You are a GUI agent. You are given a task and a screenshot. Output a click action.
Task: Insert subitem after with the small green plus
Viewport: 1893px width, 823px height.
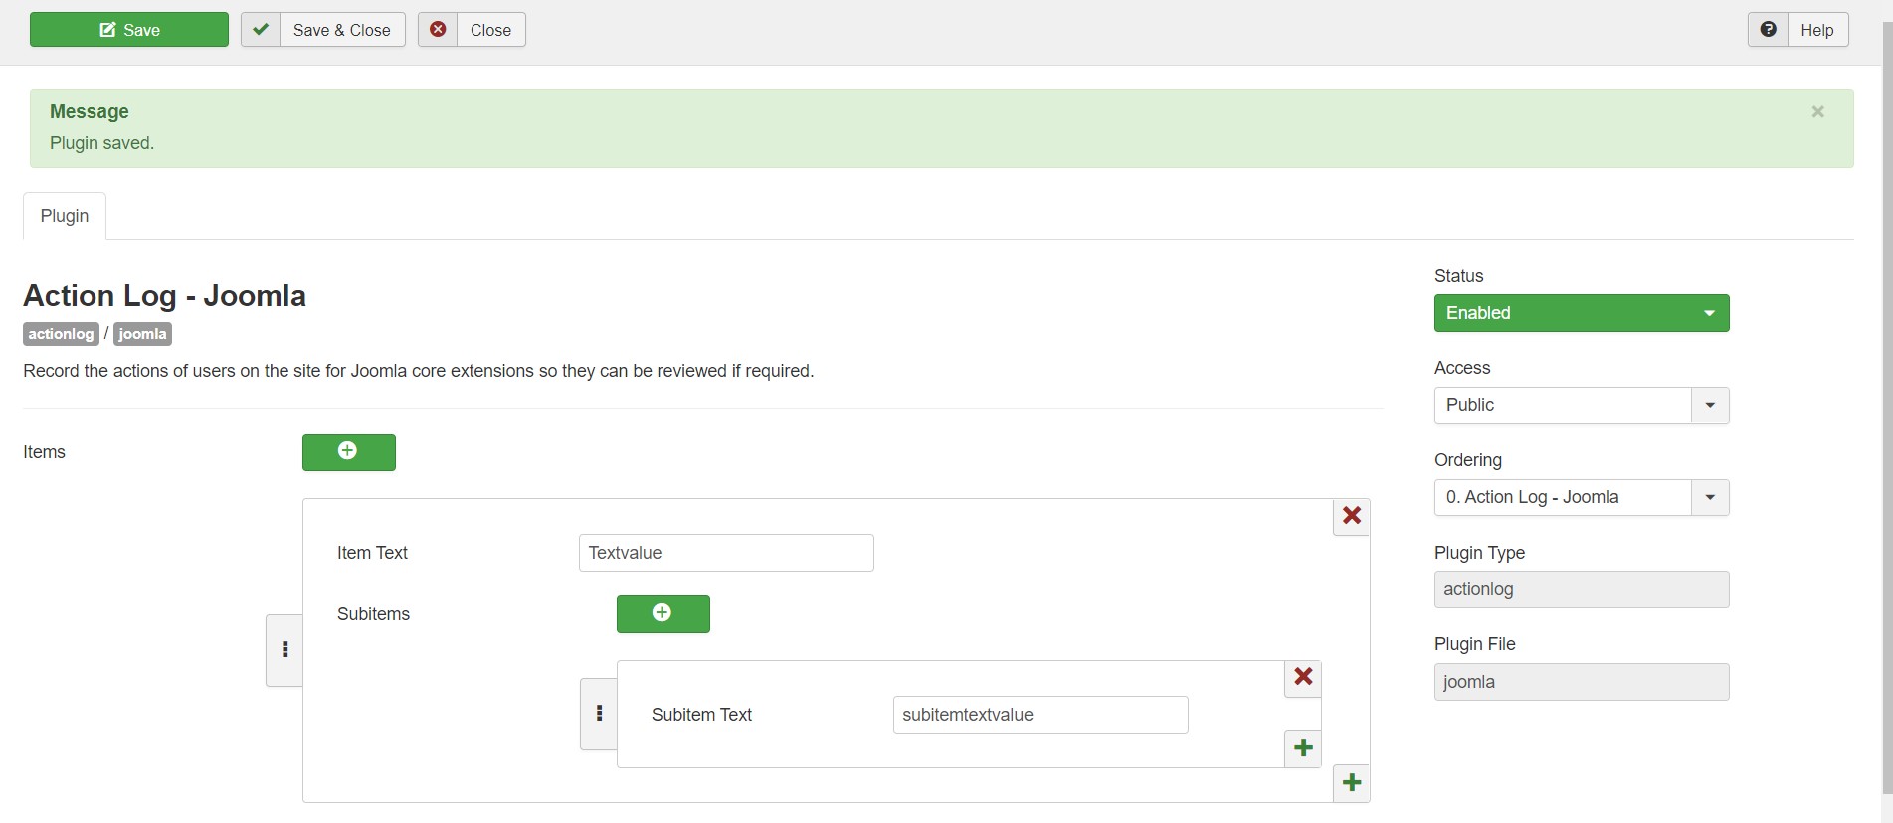click(1303, 748)
